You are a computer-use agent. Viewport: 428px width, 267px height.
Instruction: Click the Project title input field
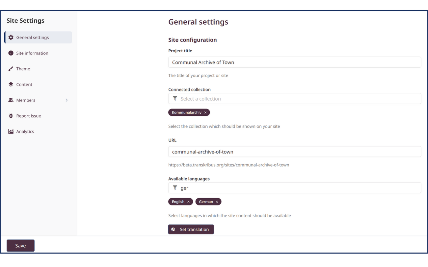pyautogui.click(x=230, y=62)
